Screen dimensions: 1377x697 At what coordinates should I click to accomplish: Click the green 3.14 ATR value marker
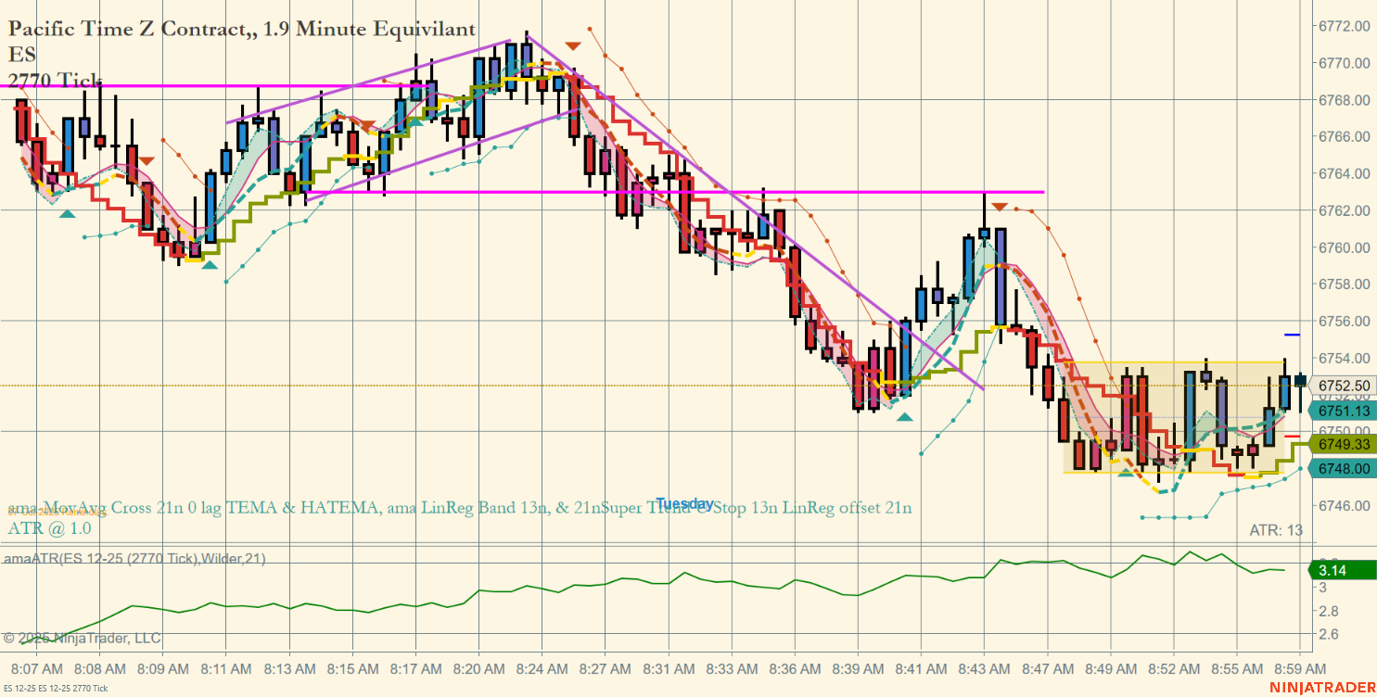(x=1341, y=569)
